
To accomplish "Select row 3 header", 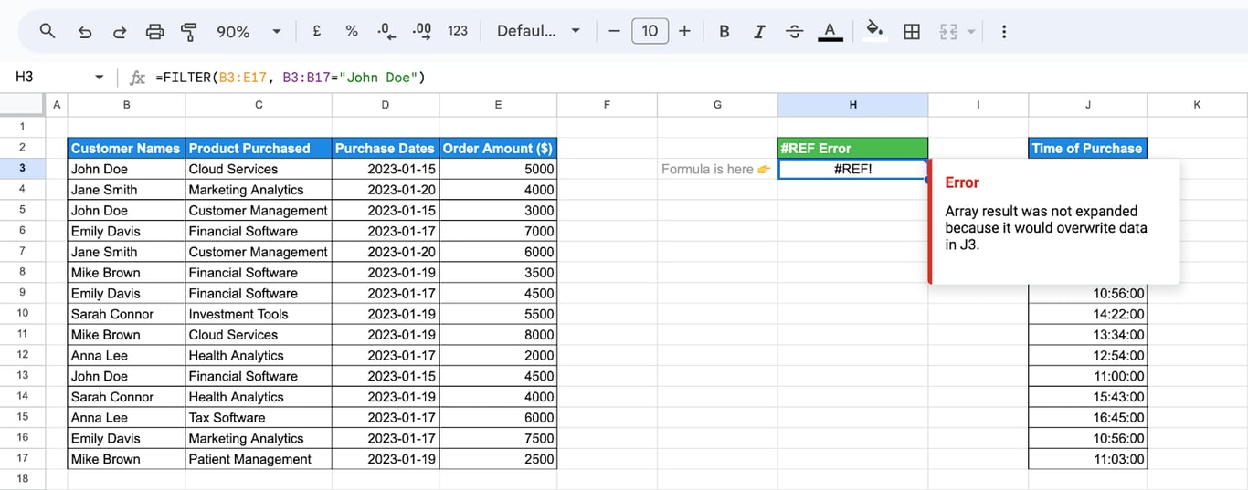I will (x=22, y=169).
